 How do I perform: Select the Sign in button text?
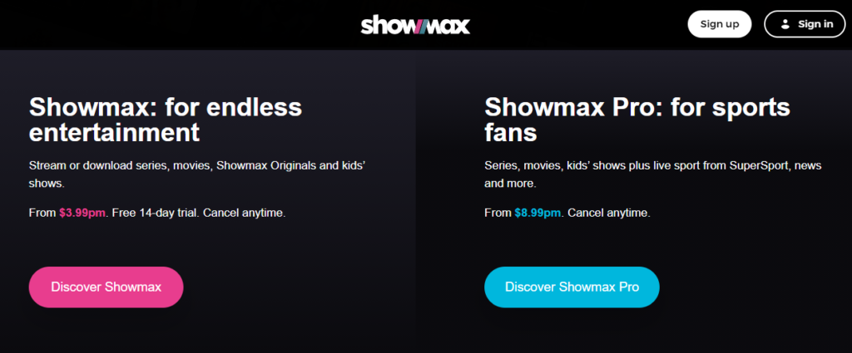pyautogui.click(x=815, y=24)
